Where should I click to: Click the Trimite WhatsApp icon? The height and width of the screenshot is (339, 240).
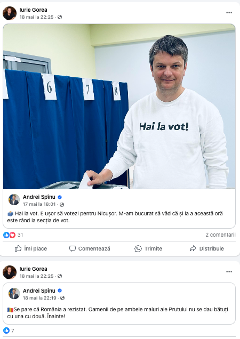tap(138, 248)
